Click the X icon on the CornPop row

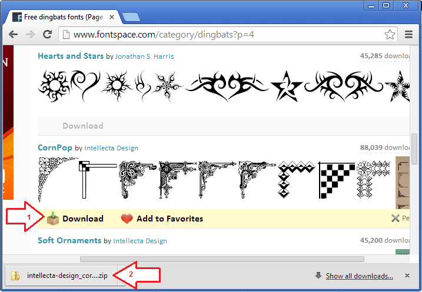395,219
